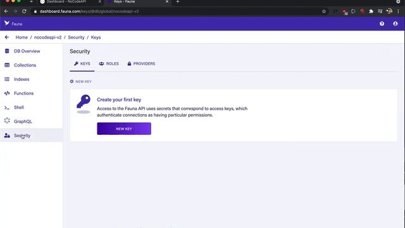Click the red S extension icon

pyautogui.click(x=362, y=11)
